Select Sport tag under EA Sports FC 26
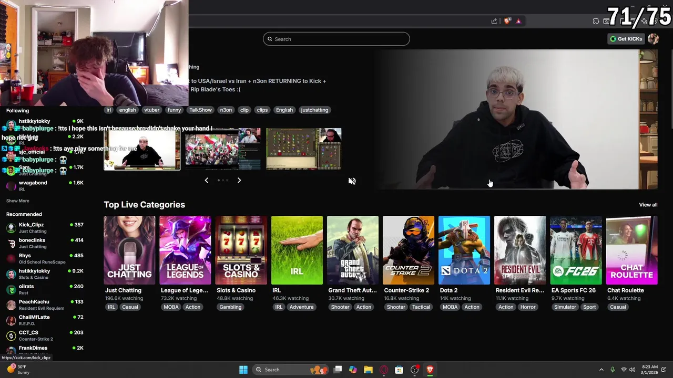This screenshot has height=378, width=673. coord(589,307)
